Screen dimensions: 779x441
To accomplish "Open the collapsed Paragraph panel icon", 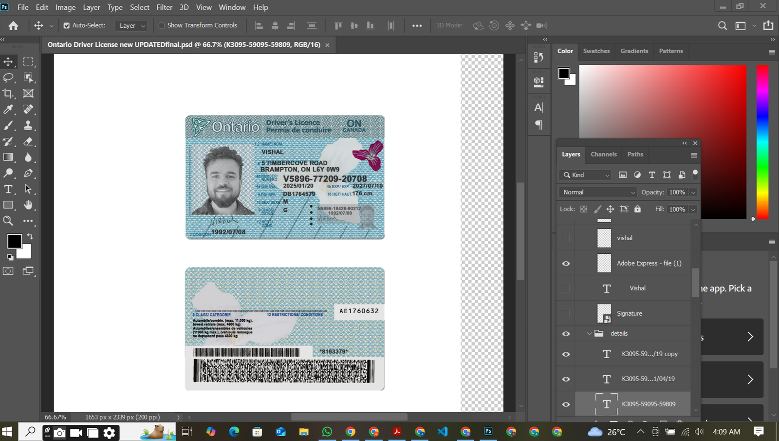I will click(538, 125).
